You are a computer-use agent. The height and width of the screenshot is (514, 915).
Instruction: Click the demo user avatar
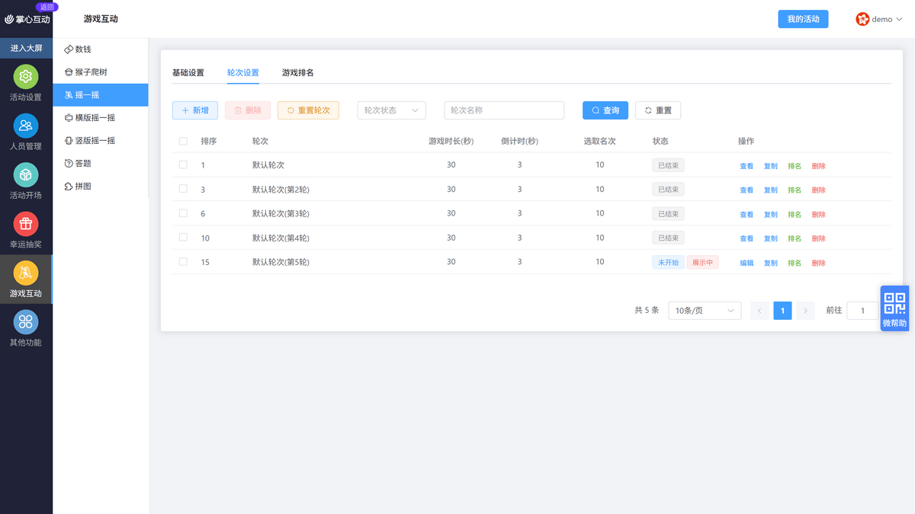click(862, 19)
